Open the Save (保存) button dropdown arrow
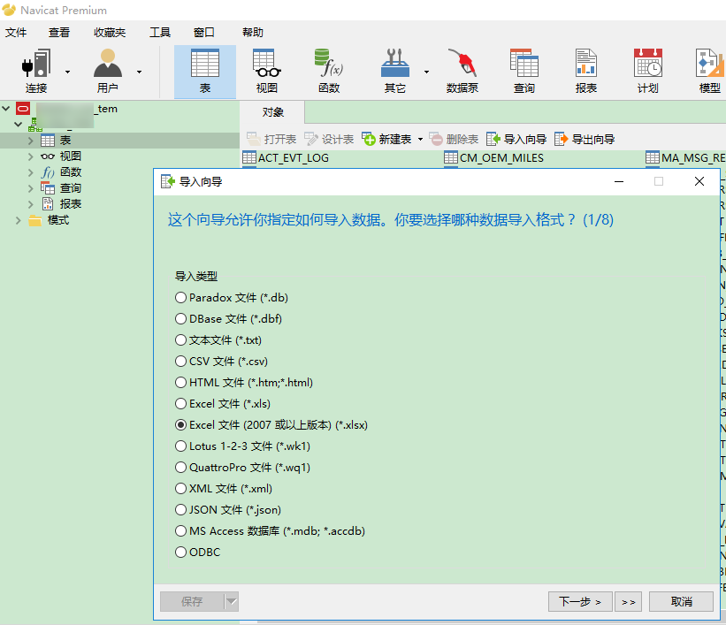The height and width of the screenshot is (625, 726). pos(232,602)
